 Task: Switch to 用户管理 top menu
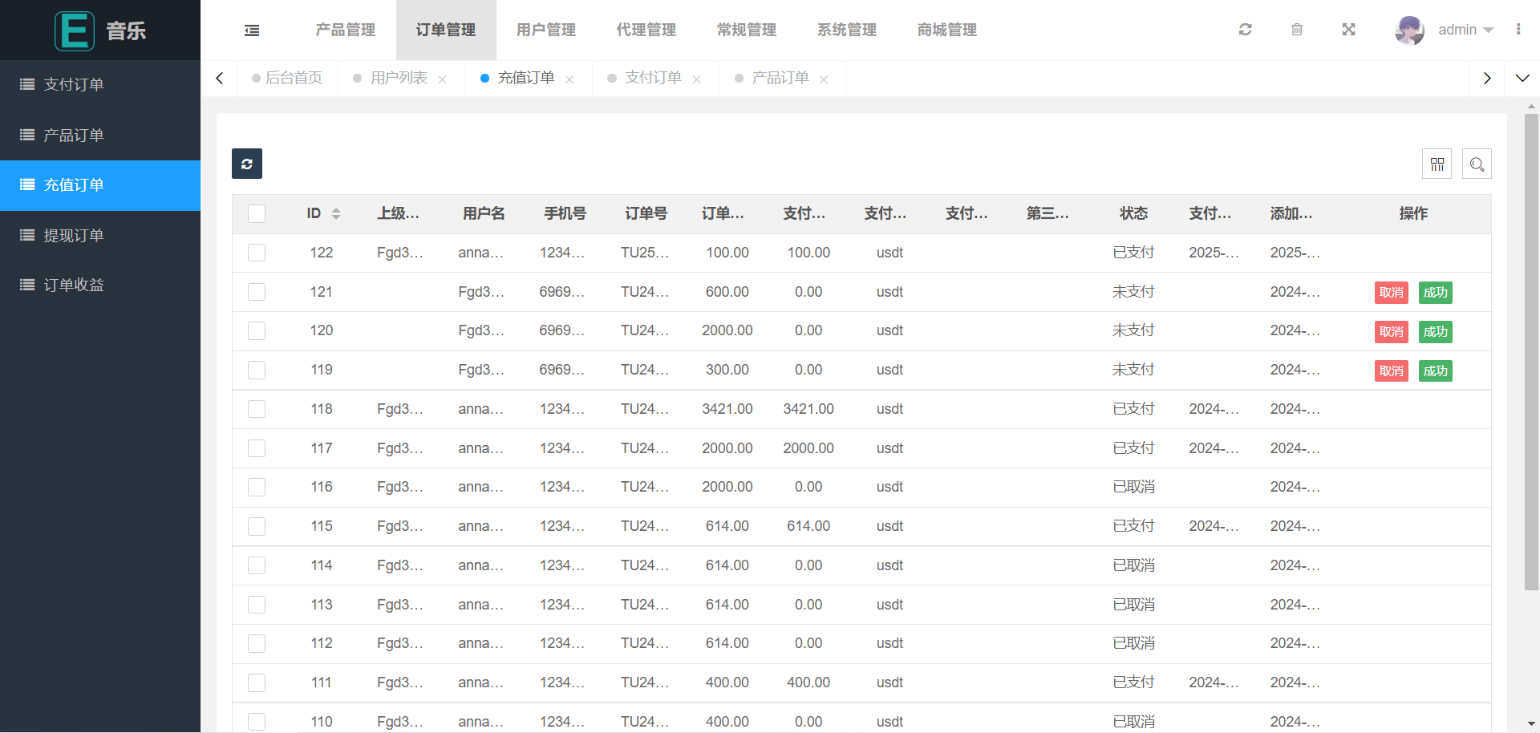545,30
